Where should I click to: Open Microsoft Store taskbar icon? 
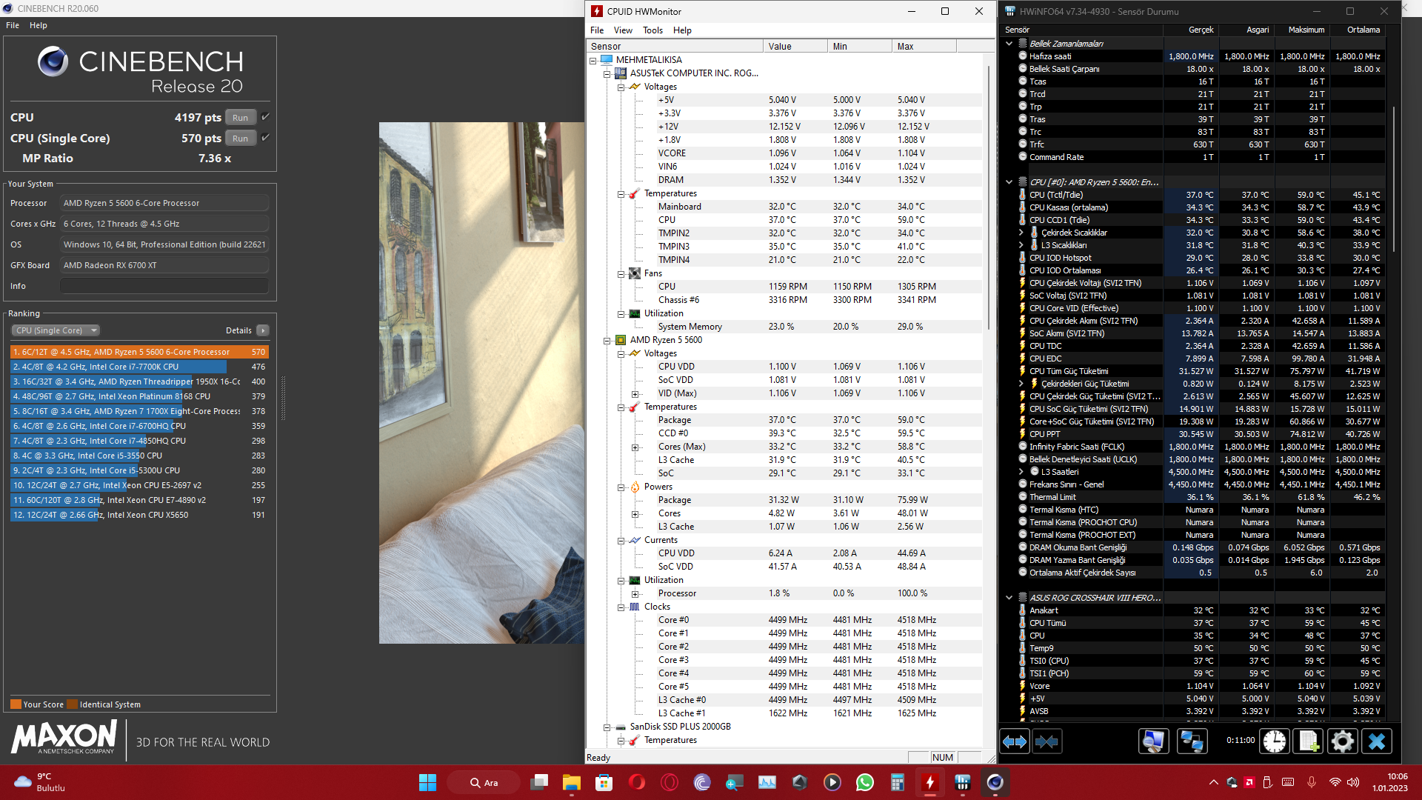coord(604,782)
